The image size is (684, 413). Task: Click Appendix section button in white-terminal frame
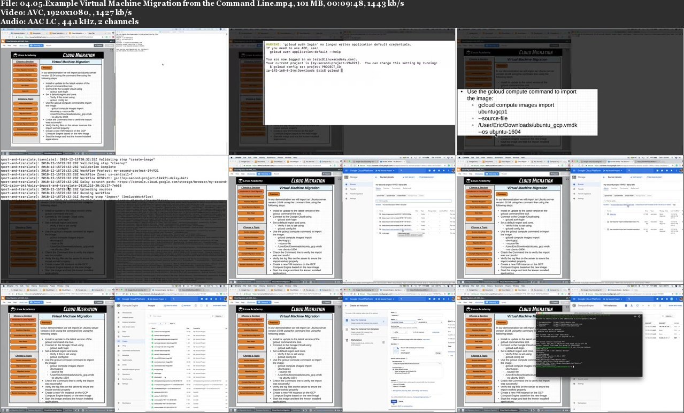click(25, 91)
